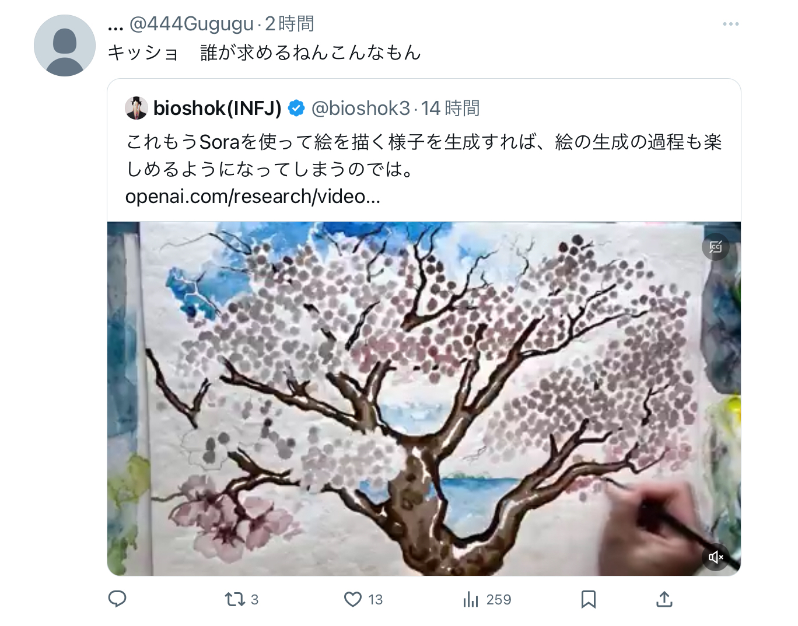Open the openai.com/research/video link
Image resolution: width=798 pixels, height=626 pixels.
(x=253, y=197)
